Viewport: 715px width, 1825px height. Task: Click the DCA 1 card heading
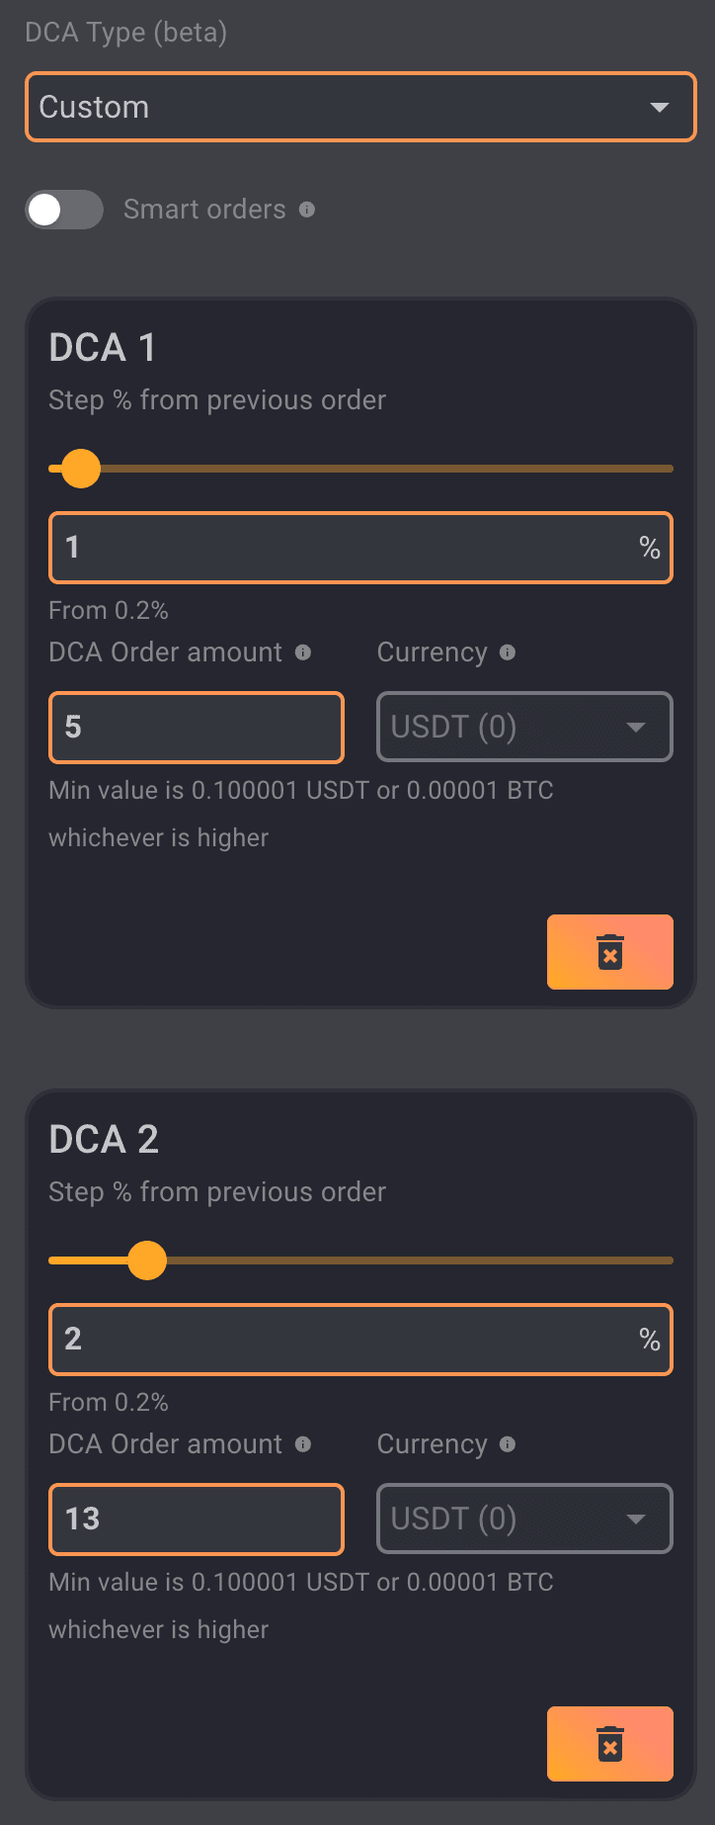pyautogui.click(x=103, y=348)
